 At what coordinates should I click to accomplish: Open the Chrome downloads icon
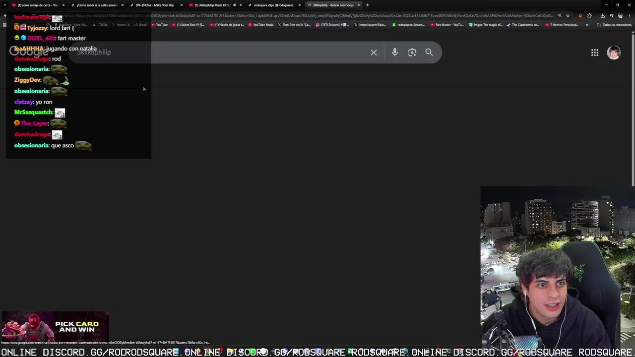coord(603,16)
